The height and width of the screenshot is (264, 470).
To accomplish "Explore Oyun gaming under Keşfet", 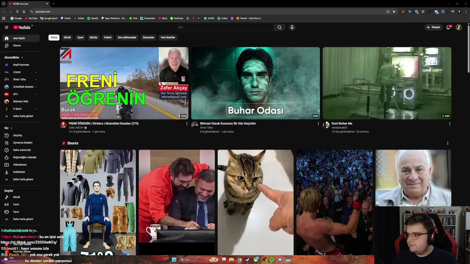I will (21, 212).
